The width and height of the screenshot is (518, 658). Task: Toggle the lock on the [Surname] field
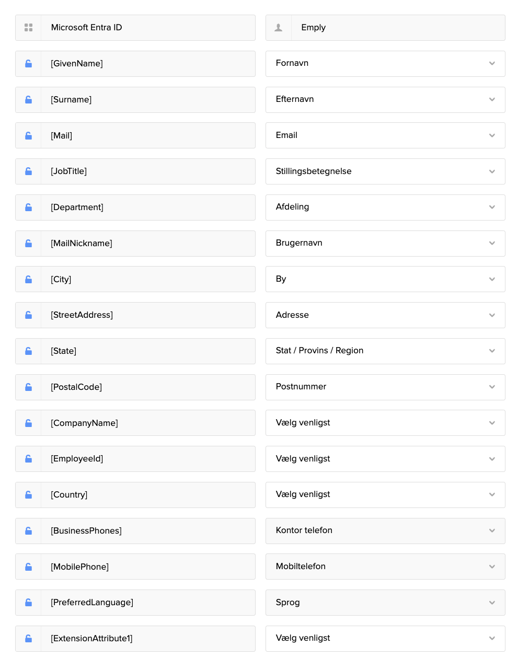pos(28,99)
